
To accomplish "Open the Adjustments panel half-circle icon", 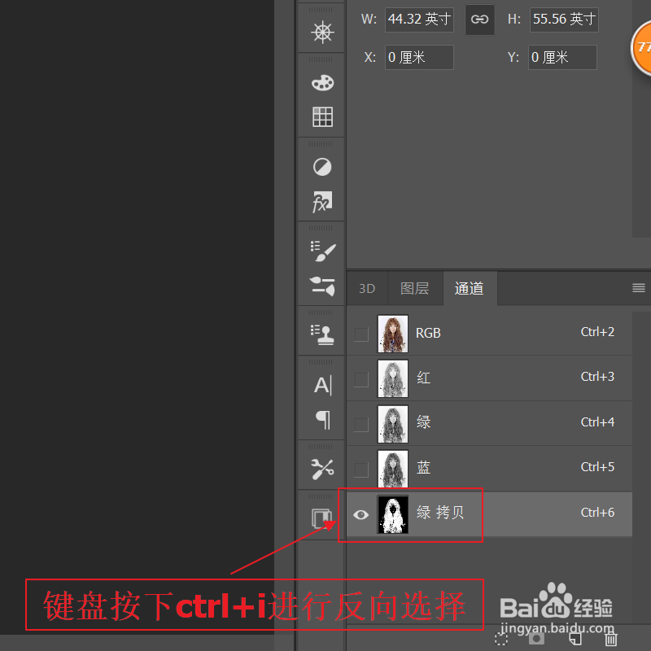I will [x=322, y=167].
